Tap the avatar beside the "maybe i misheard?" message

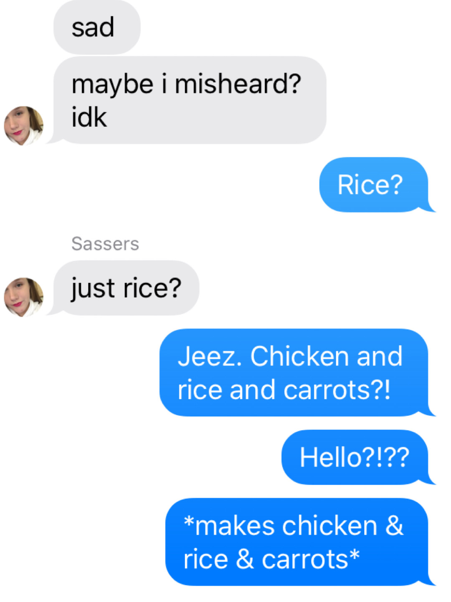24,125
